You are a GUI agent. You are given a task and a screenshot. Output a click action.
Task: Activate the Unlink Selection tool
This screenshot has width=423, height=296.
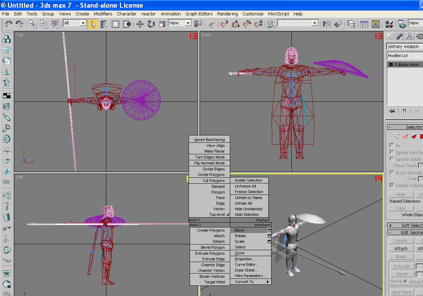click(x=44, y=24)
